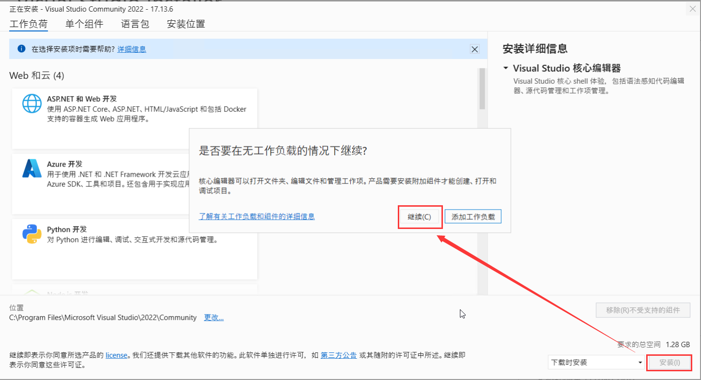Select the ASP.NET 和 Web 开发 workload card

pyautogui.click(x=135, y=119)
